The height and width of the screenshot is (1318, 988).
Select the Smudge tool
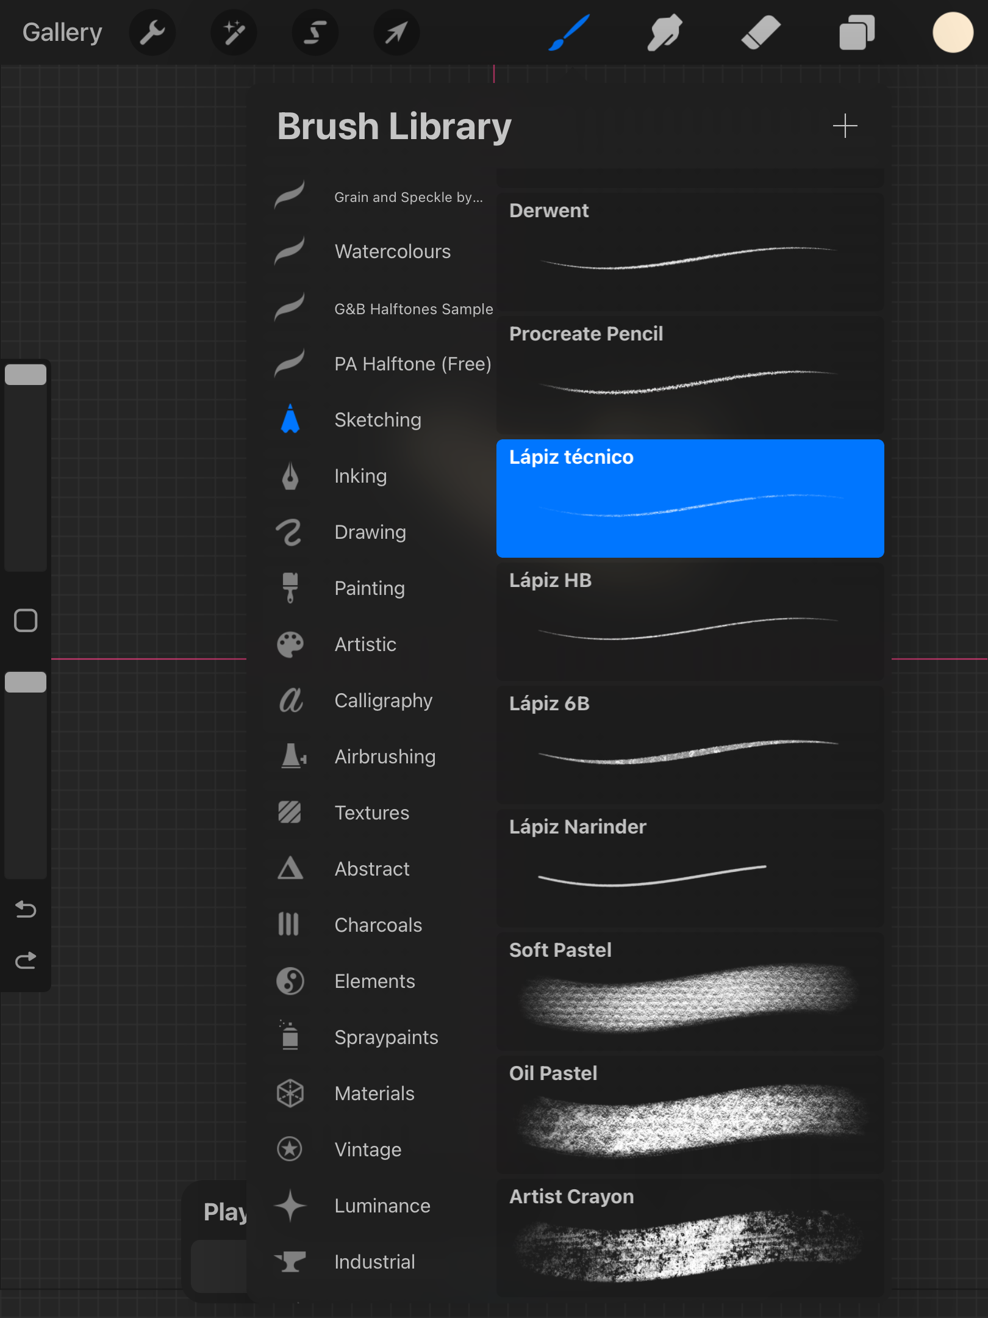pos(664,32)
